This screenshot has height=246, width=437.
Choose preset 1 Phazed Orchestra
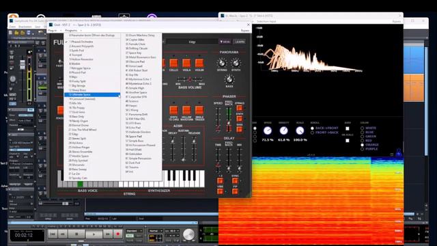coord(92,42)
